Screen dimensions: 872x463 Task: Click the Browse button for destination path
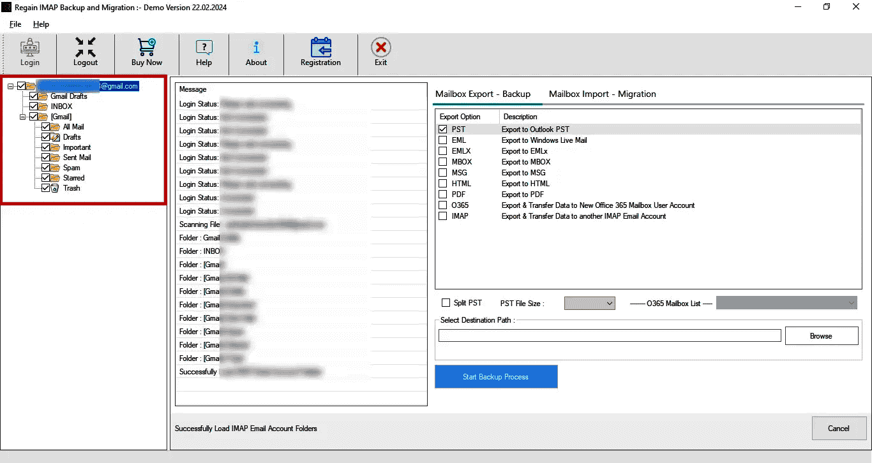click(x=822, y=335)
